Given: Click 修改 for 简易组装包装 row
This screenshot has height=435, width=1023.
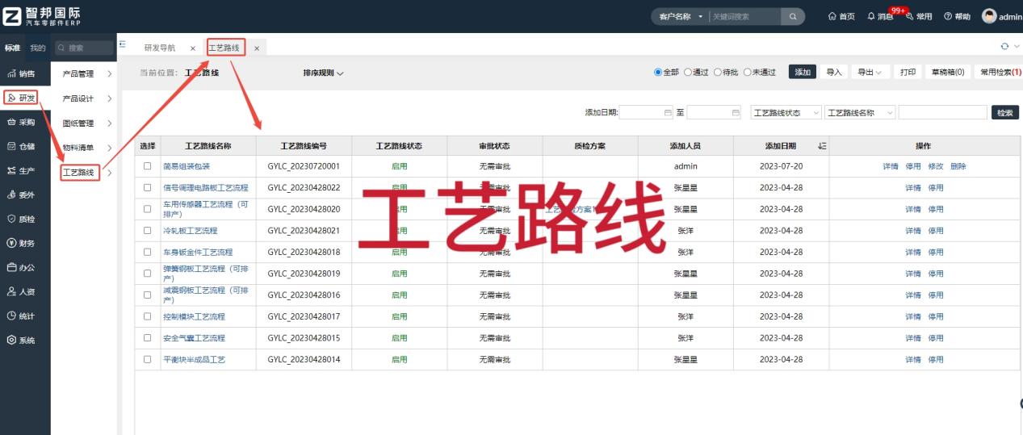Looking at the screenshot, I should [x=936, y=166].
